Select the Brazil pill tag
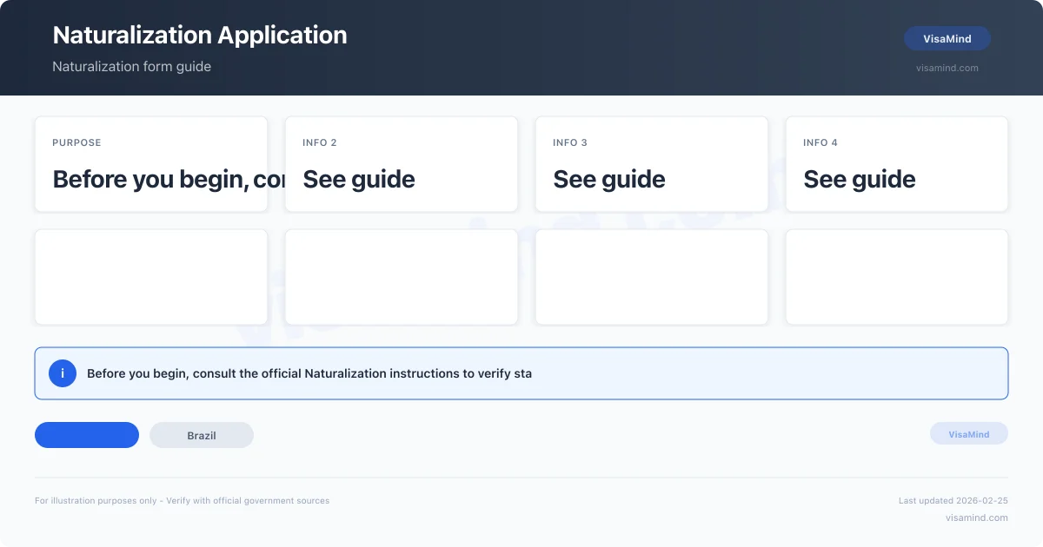The image size is (1043, 547). [202, 435]
